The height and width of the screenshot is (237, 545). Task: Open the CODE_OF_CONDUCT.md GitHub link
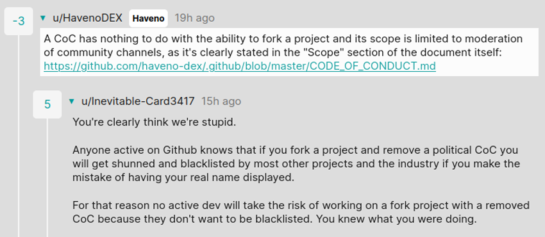click(x=240, y=66)
